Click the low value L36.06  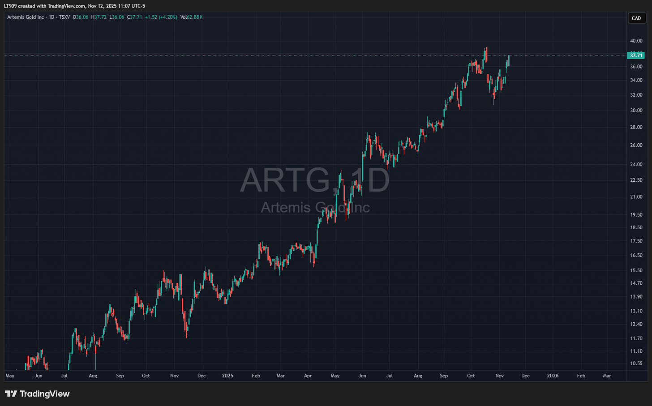click(117, 17)
